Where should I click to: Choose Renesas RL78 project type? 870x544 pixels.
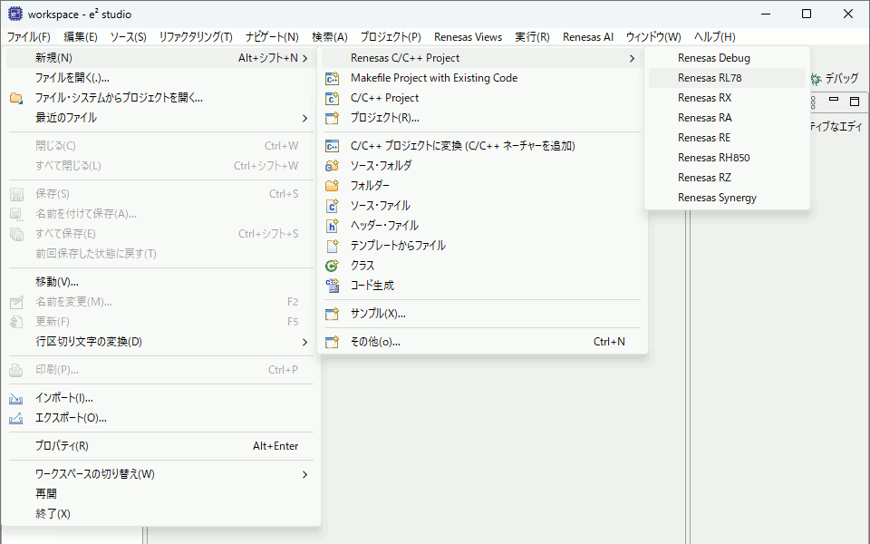[x=727, y=78]
